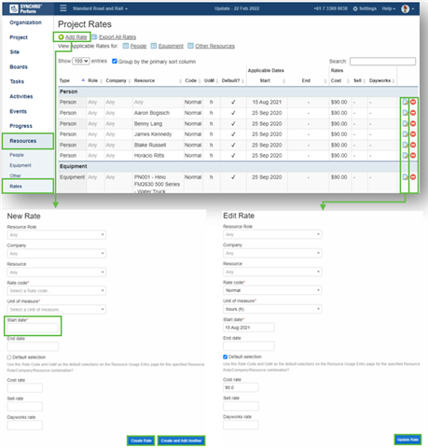Viewport: 428px width, 448px height.
Task: Select Resources in the sidebar
Action: [x=27, y=141]
